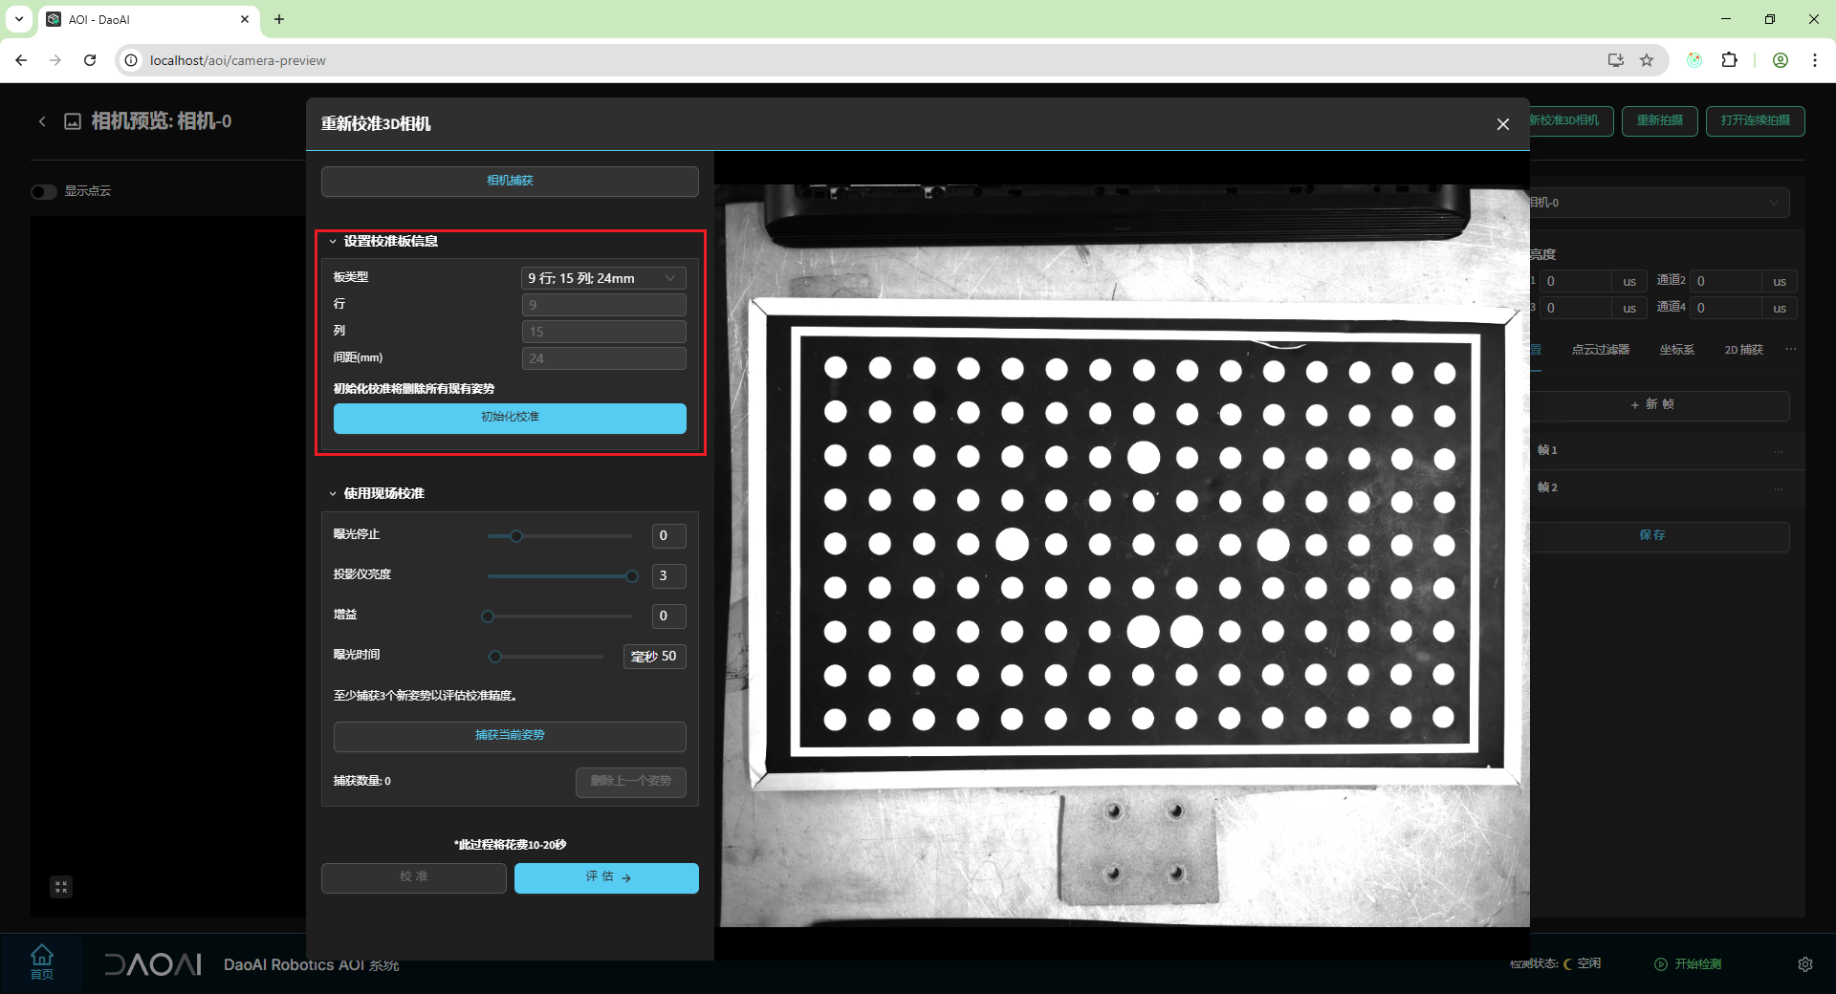
Task: Click the 捕获当前姿势 button
Action: 510,736
